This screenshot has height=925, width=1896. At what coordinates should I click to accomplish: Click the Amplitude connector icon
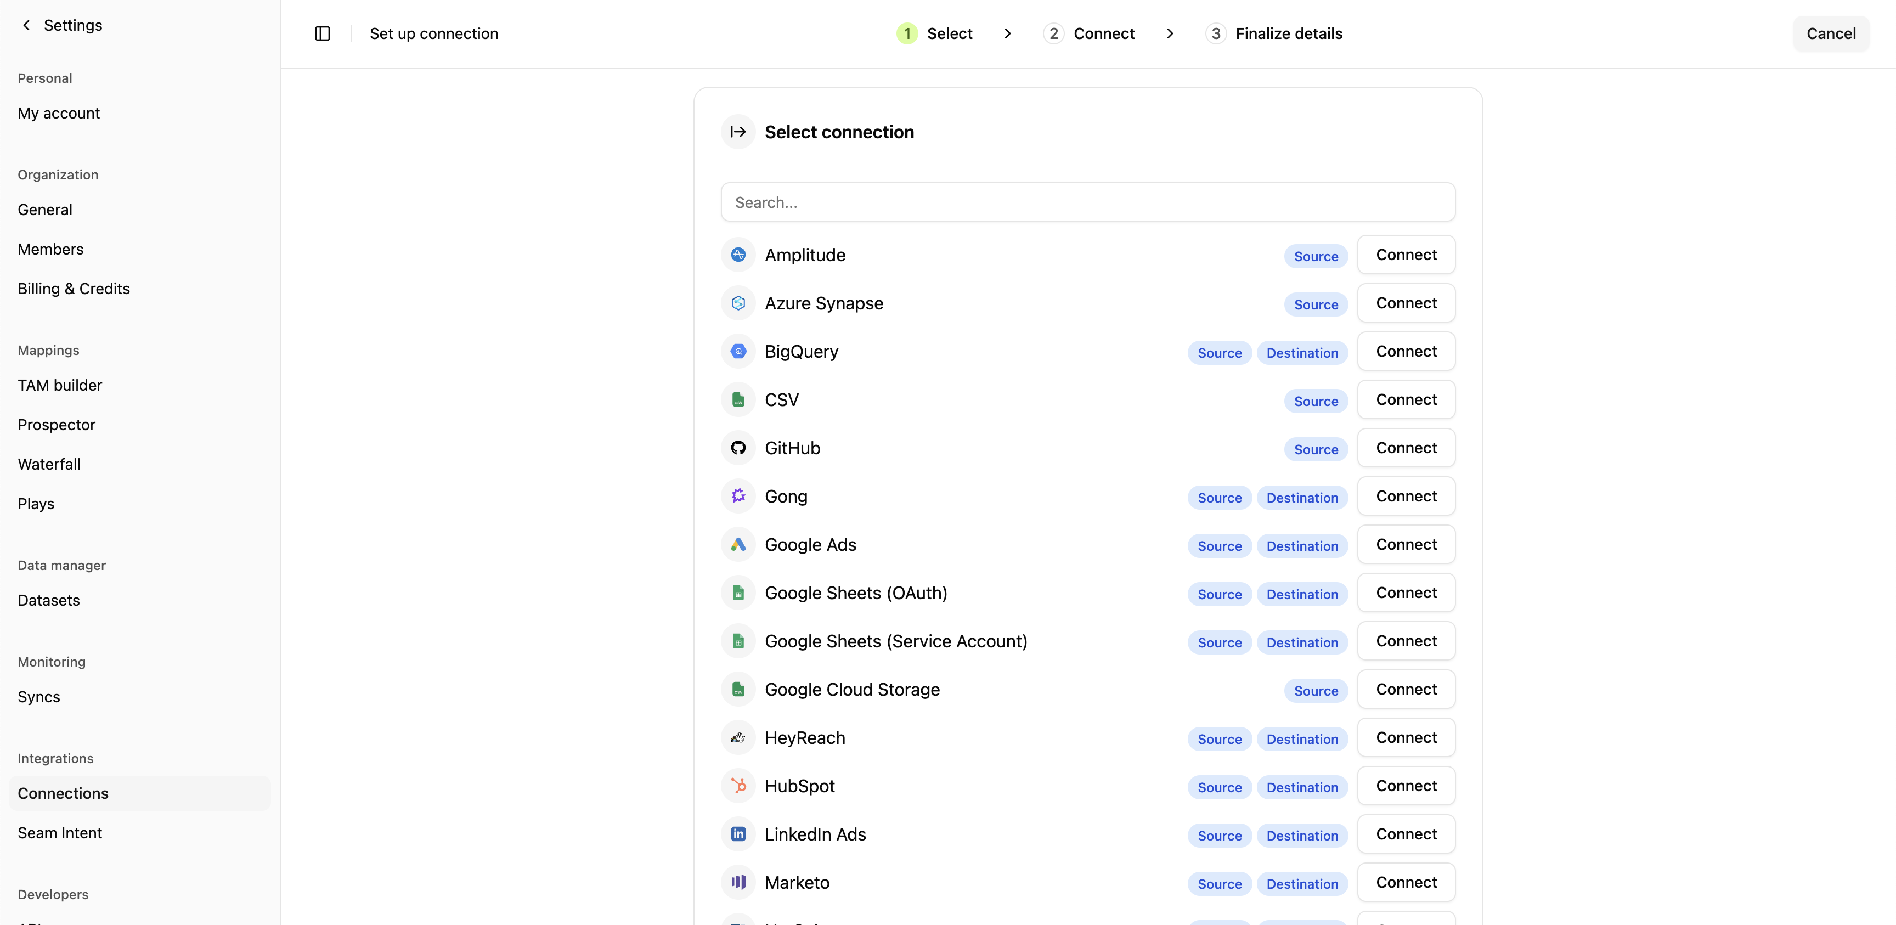click(737, 255)
